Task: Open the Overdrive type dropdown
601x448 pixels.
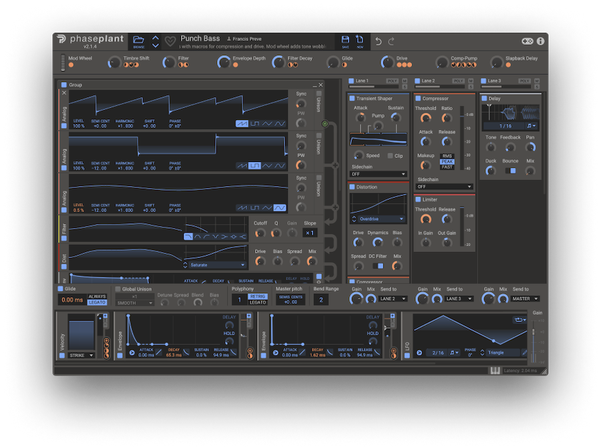Action: coord(381,219)
